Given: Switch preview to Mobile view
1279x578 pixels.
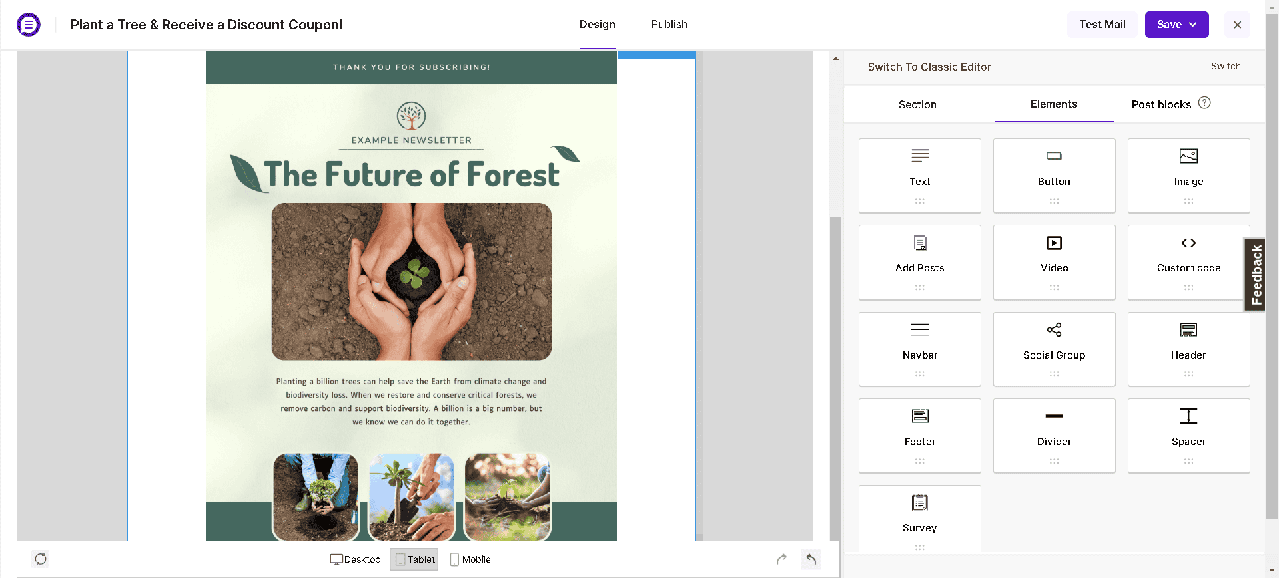Looking at the screenshot, I should click(x=470, y=559).
